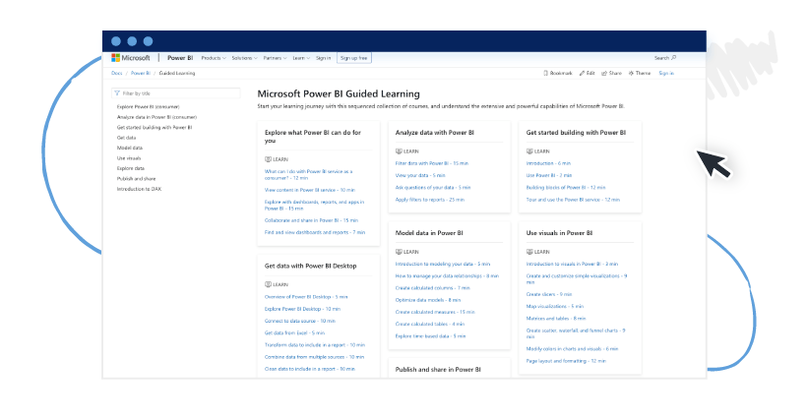The image size is (807, 420).
Task: Click Sign in next to the Learn menu
Action: tap(323, 58)
